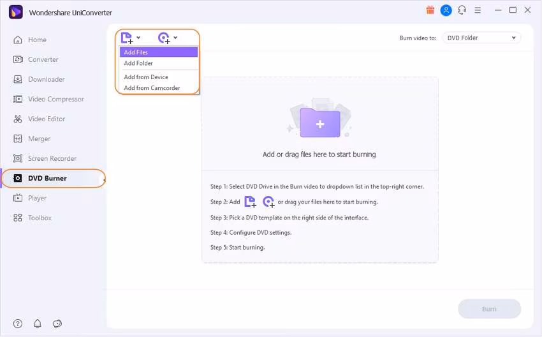This screenshot has width=542, height=337.
Task: Choose Add from Device menu entry
Action: pos(159,77)
